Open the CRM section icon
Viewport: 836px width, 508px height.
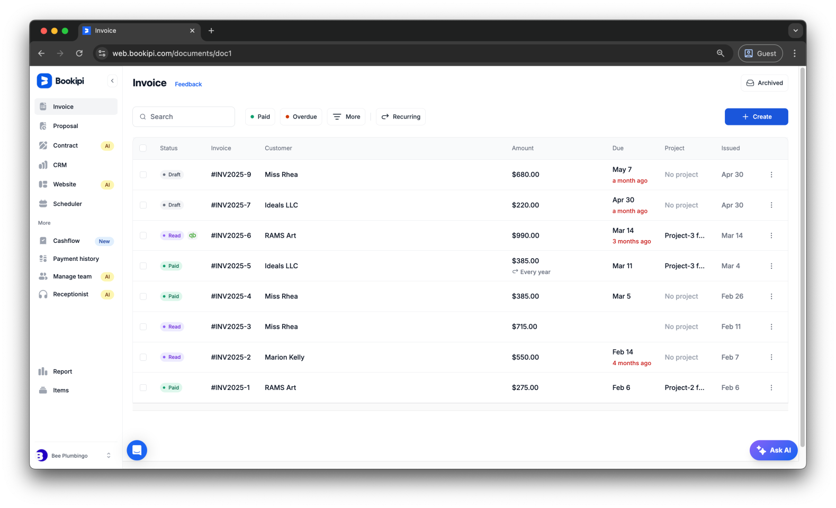(43, 165)
